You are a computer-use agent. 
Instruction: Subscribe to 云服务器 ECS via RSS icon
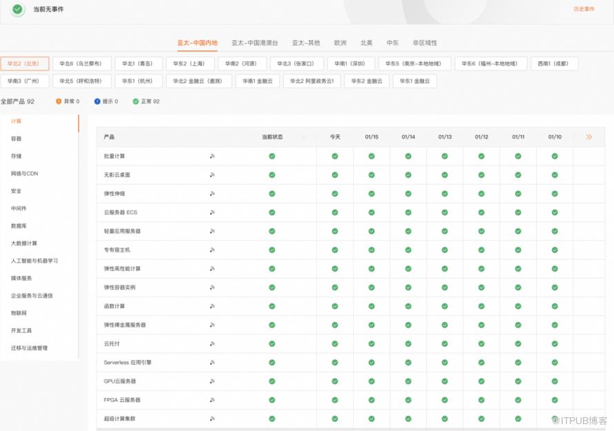(x=212, y=212)
